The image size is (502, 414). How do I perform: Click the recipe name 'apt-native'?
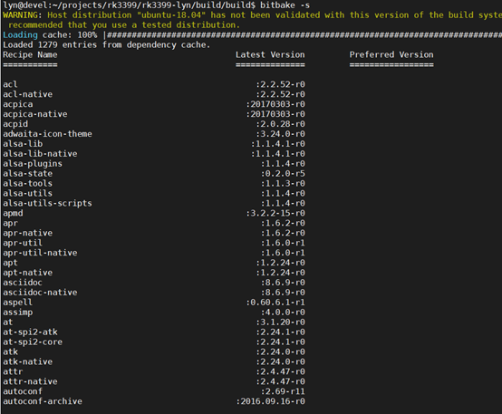click(27, 273)
